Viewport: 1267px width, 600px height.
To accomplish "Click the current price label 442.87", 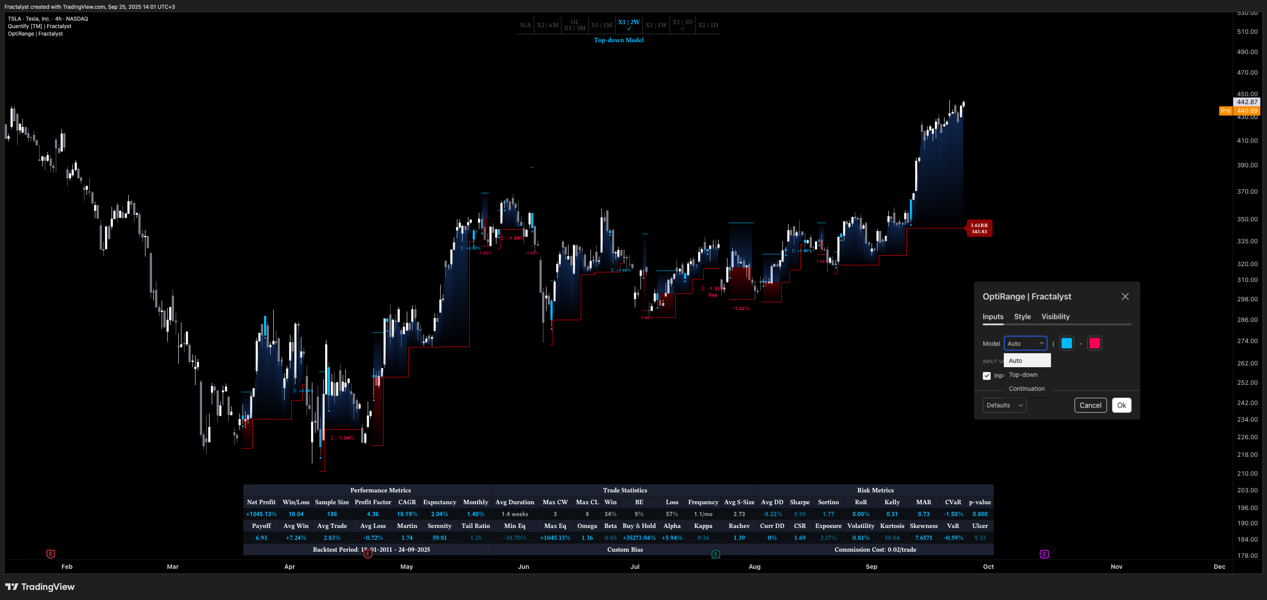I will point(1247,102).
